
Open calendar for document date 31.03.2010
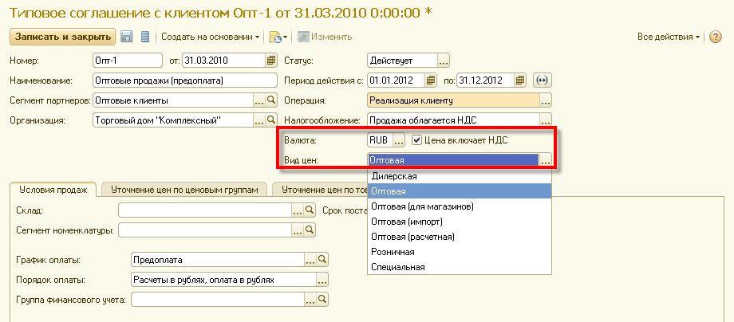(270, 60)
